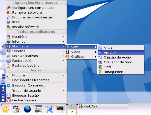
Task: Select the Som submenu entry
Action: pos(81,47)
